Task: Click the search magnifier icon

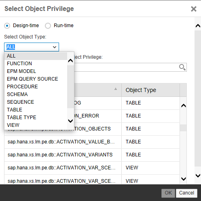Action: [x=182, y=67]
